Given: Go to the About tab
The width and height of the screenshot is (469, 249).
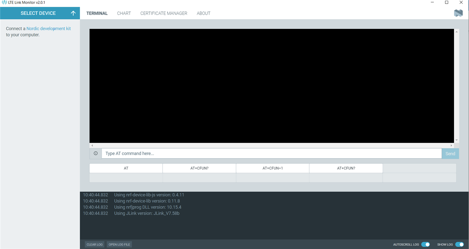Looking at the screenshot, I should pyautogui.click(x=203, y=13).
